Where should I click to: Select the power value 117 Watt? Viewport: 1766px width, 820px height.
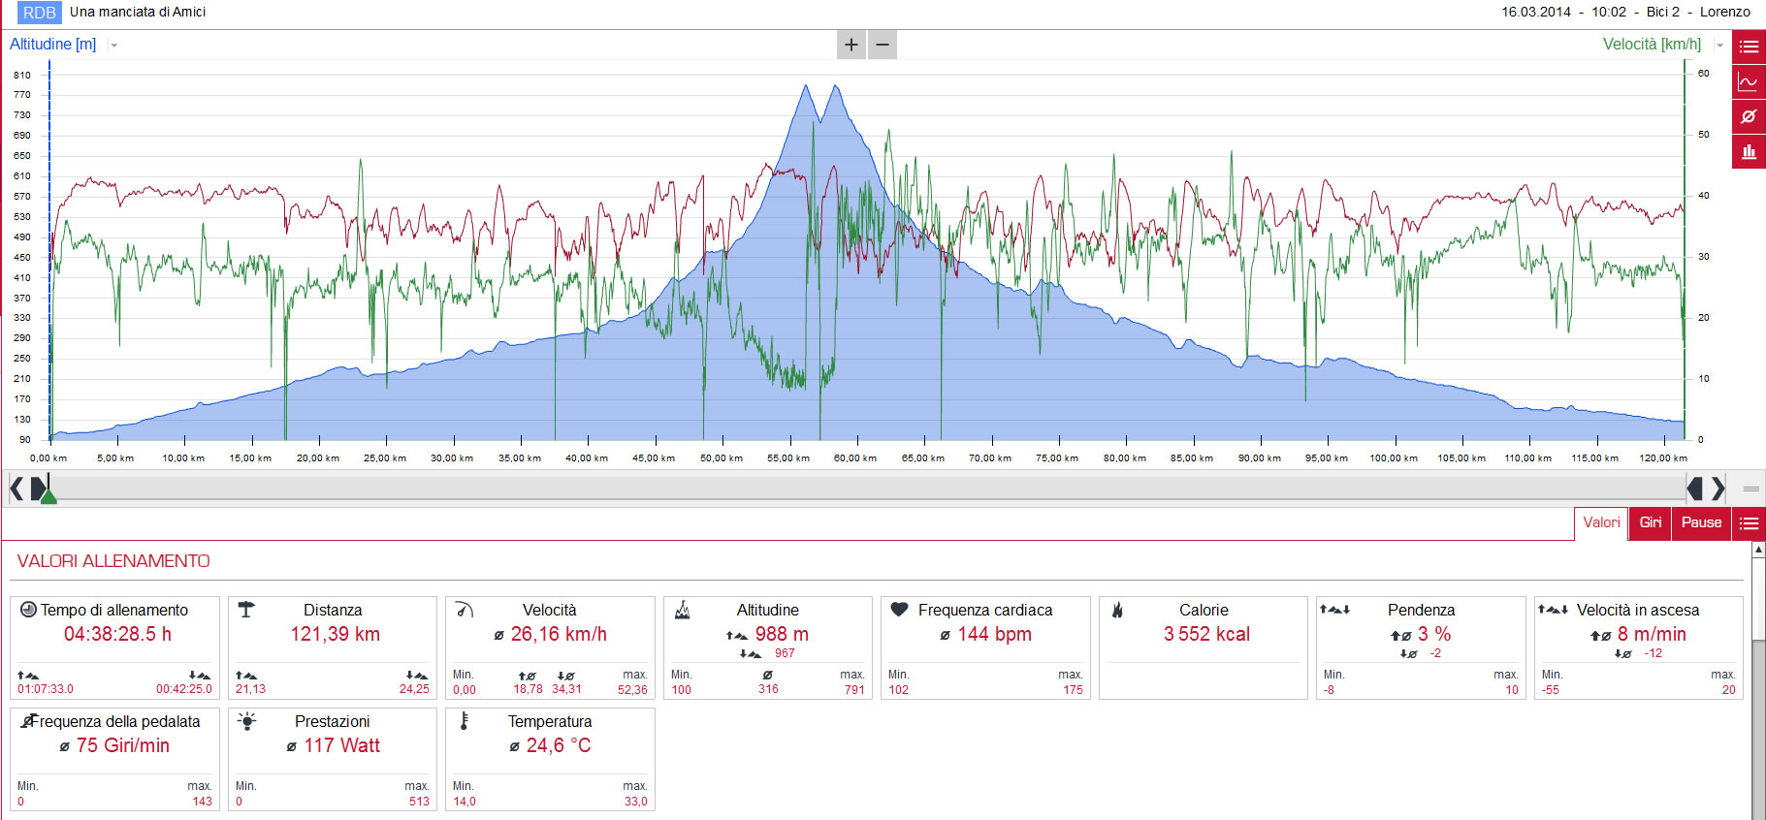tap(342, 745)
